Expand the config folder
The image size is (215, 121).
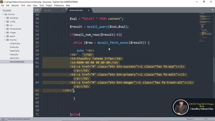pos(5,22)
